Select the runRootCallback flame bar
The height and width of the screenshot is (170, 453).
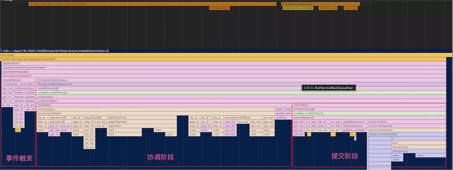coord(241,101)
